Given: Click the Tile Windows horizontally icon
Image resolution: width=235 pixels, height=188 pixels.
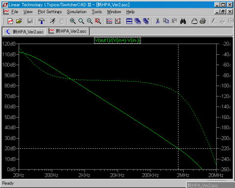Looking at the screenshot, I should (129, 21).
